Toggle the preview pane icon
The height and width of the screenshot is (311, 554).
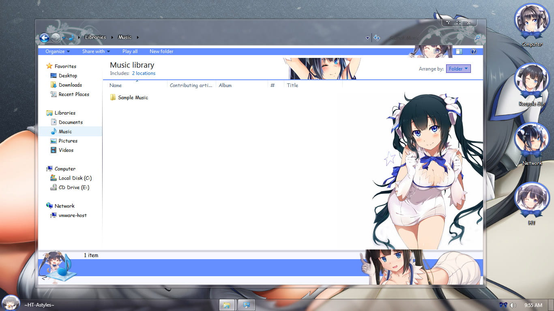pyautogui.click(x=459, y=51)
